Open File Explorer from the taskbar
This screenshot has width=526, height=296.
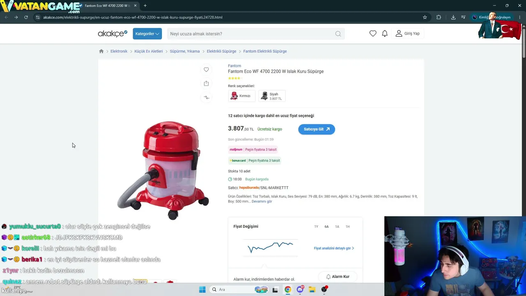312,289
